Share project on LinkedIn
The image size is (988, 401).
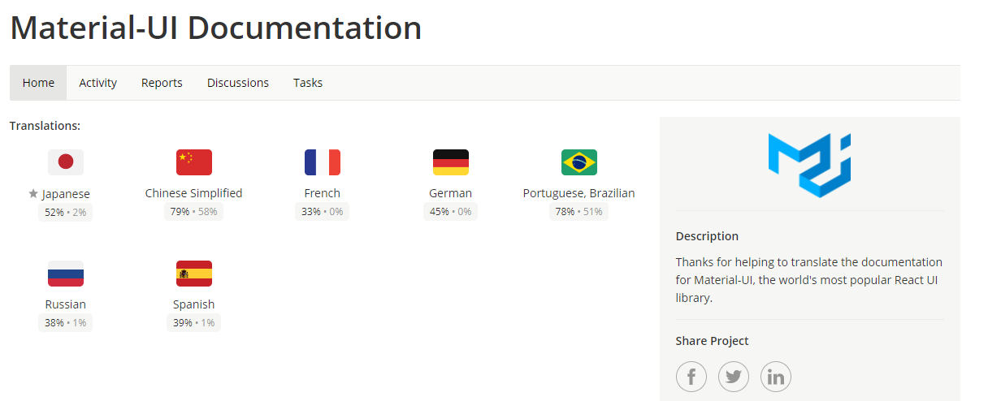pyautogui.click(x=776, y=377)
